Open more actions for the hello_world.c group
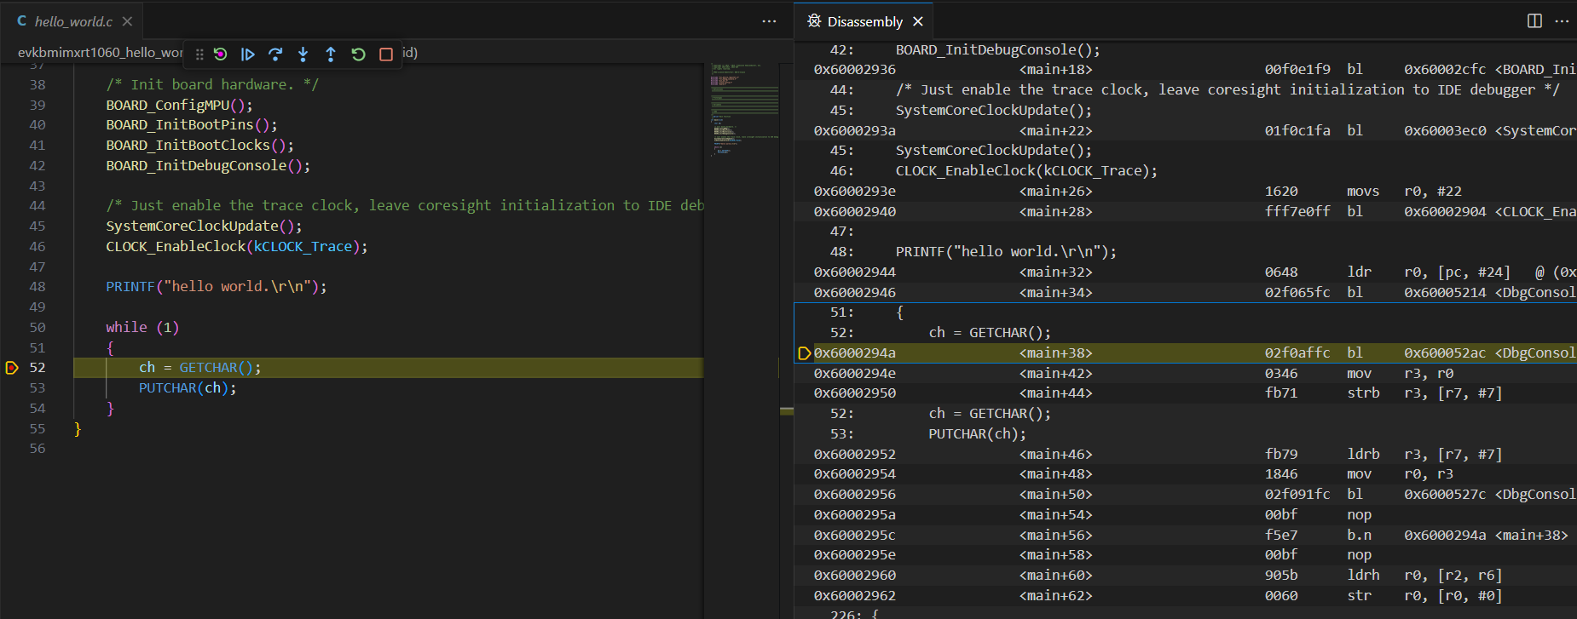Screen dimensions: 1577x619 769,21
